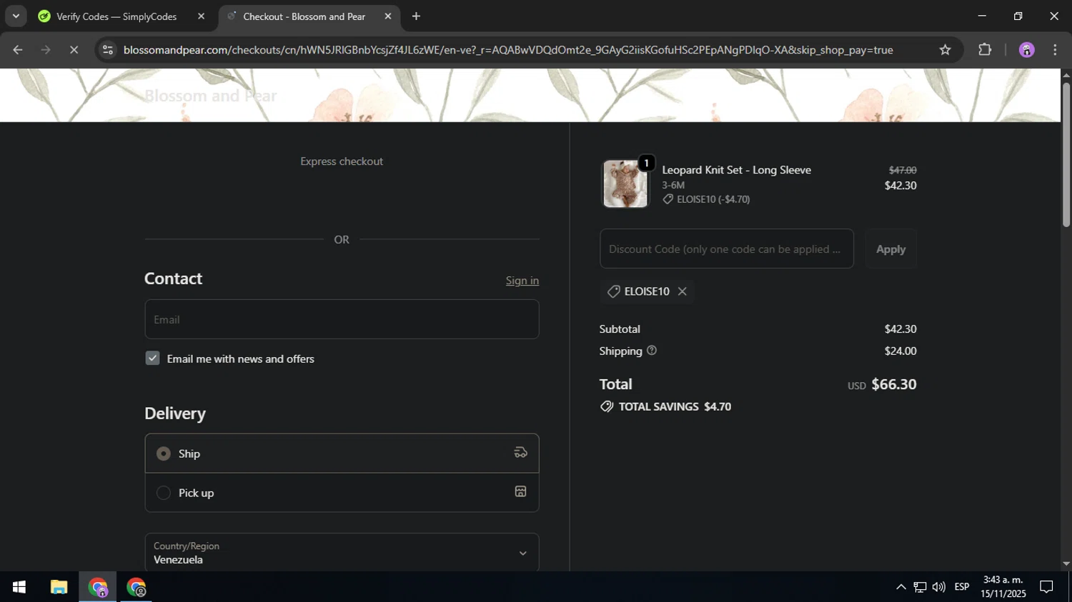
Task: Click the store pickup icon
Action: pyautogui.click(x=521, y=491)
